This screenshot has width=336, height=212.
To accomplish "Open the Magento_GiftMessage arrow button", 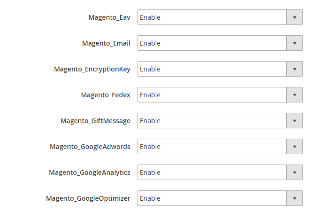I will [294, 121].
